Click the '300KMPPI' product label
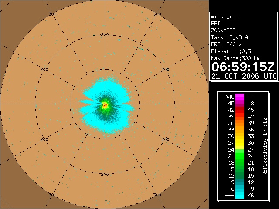The height and width of the screenshot is (209, 279). click(223, 30)
